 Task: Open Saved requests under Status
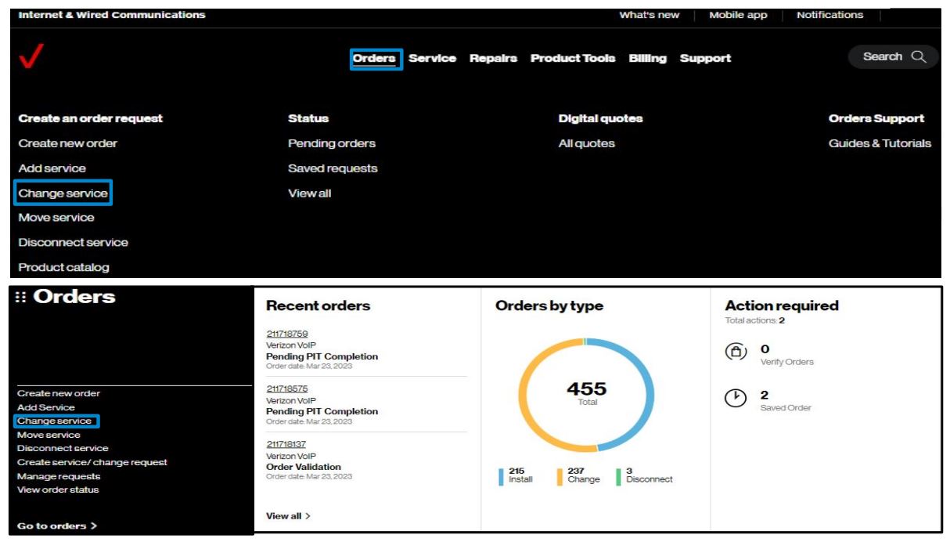333,168
